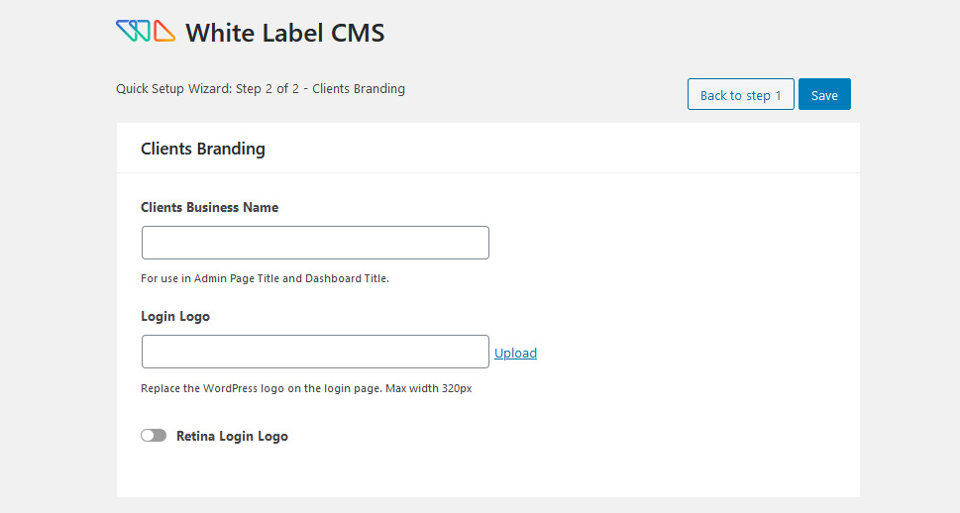Click the Retina Login Logo label text

point(232,436)
